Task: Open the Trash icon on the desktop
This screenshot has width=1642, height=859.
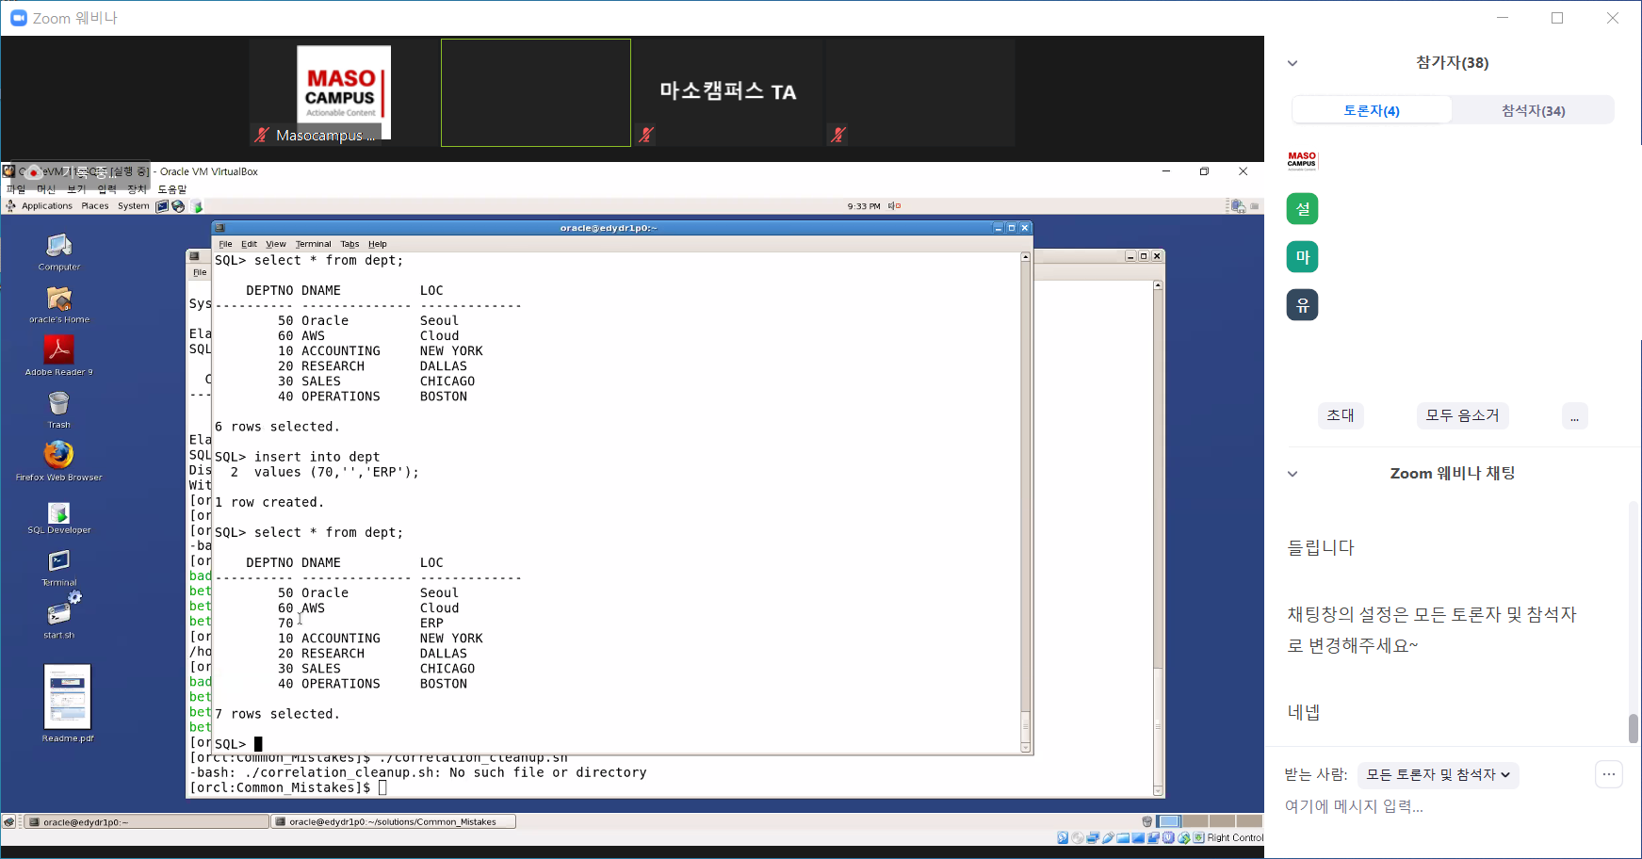Action: [58, 404]
